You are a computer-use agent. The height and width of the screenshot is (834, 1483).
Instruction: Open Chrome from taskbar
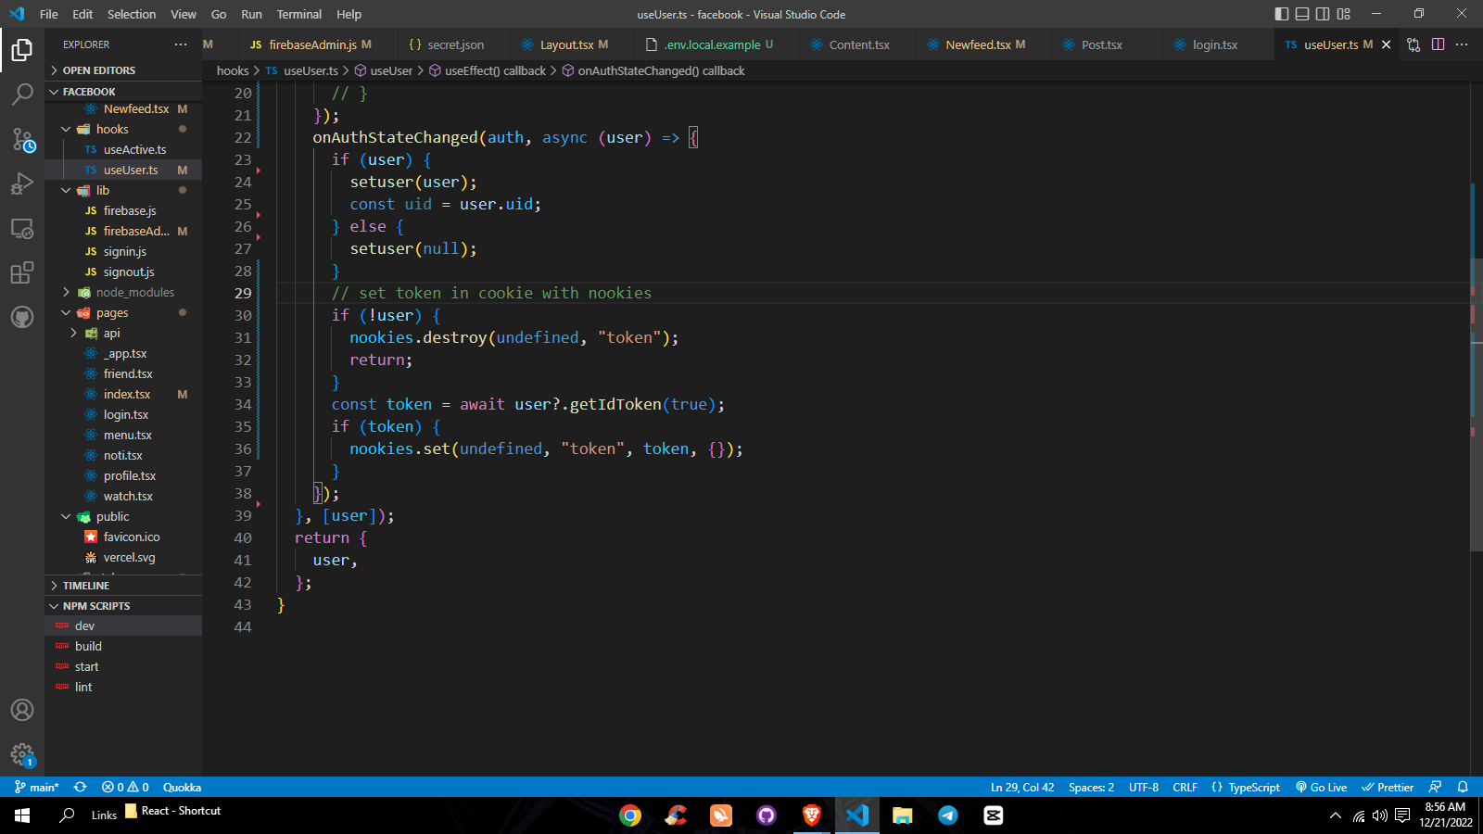(x=630, y=815)
